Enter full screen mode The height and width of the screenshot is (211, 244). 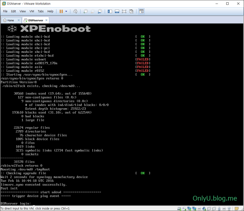point(124,11)
